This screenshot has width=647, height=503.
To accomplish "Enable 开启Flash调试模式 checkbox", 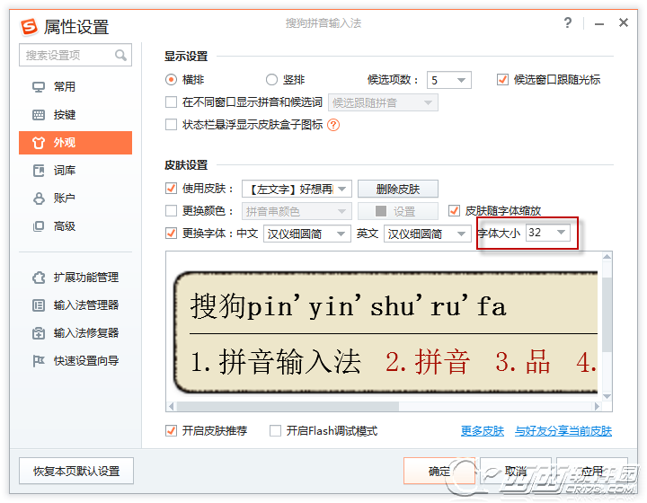I will pyautogui.click(x=276, y=431).
